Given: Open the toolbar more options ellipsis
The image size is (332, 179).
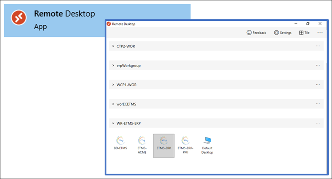Looking at the screenshot, I should [320, 33].
